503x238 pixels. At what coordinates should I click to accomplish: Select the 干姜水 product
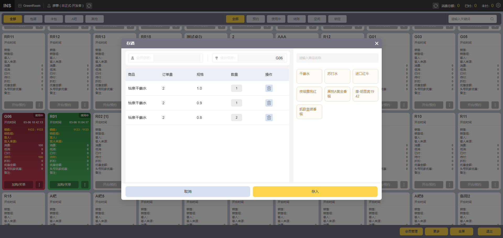tap(309, 76)
